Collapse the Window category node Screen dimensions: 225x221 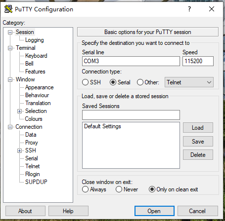10,80
